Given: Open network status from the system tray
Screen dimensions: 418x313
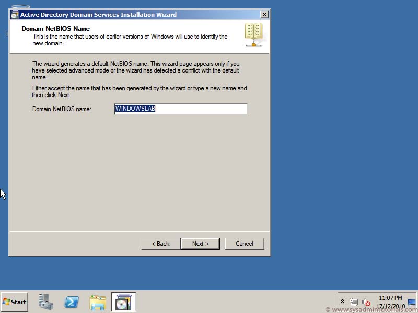Looking at the screenshot, I should [x=354, y=302].
